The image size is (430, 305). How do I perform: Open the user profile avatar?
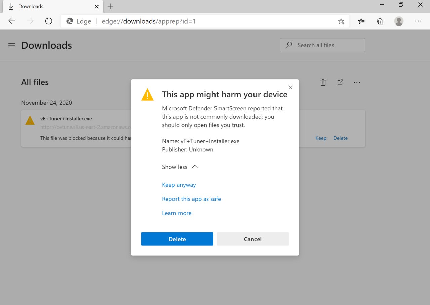tap(399, 21)
